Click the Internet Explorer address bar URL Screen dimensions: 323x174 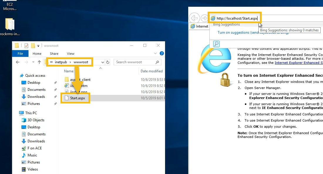click(x=237, y=18)
